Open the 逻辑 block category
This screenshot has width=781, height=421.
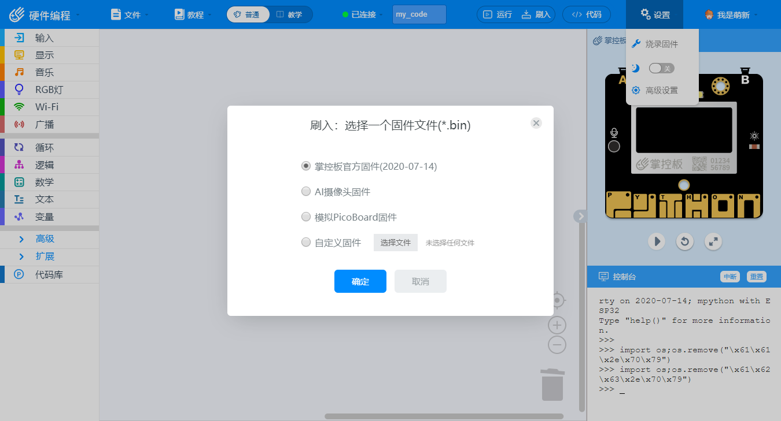tap(49, 165)
